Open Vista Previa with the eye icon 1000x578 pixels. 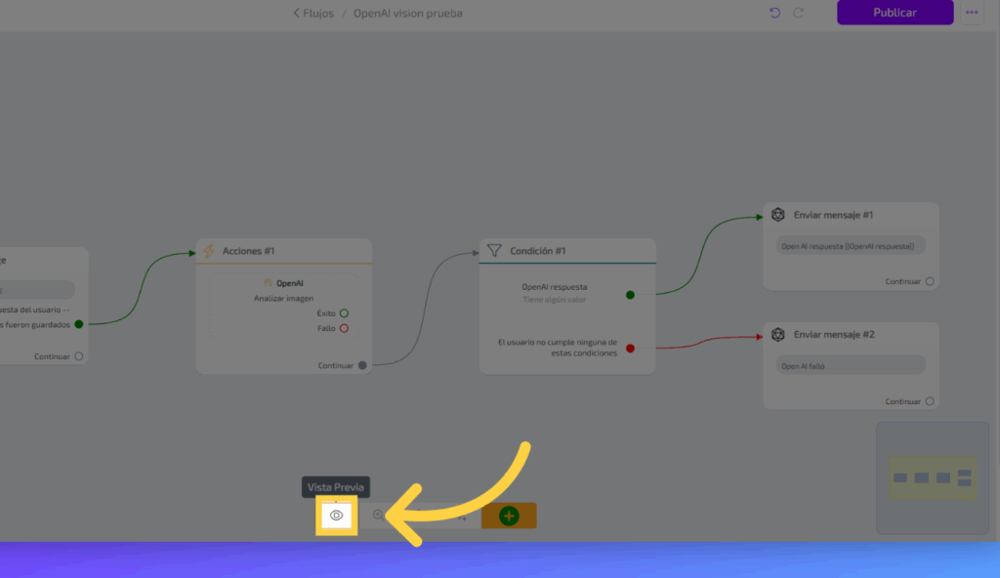[x=337, y=516]
